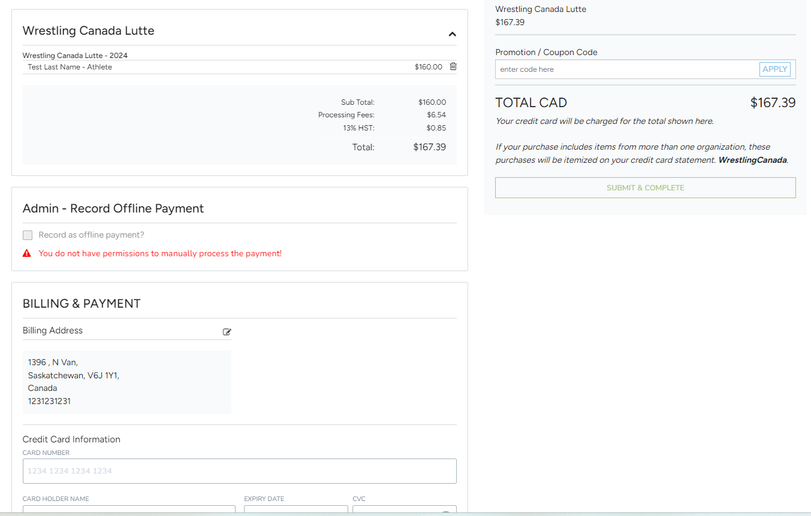Click the Wrestling Canada Lutte section heading
The image size is (811, 516).
[89, 31]
